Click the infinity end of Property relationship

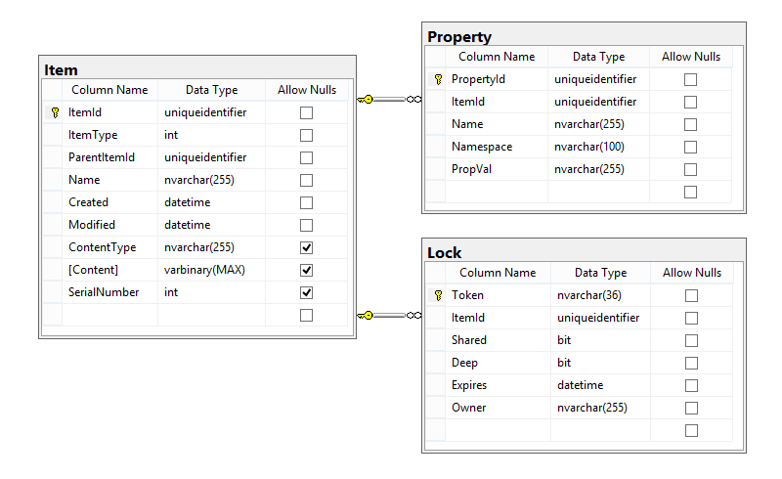click(413, 99)
